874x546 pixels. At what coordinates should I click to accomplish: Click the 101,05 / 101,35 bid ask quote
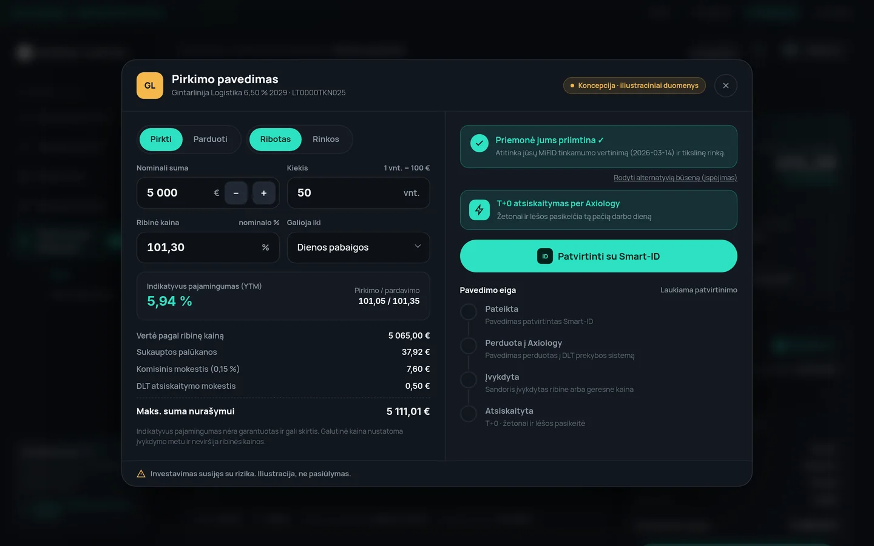click(x=389, y=301)
